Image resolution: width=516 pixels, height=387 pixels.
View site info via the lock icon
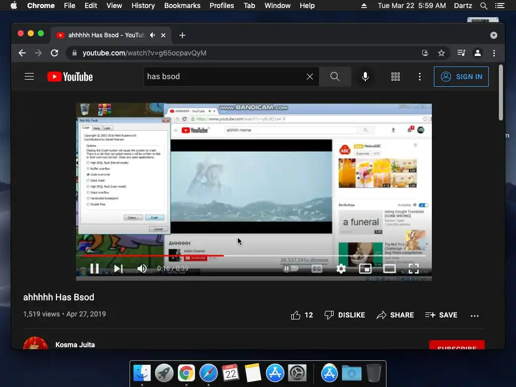pos(75,53)
